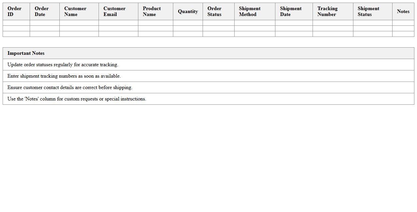Click the note about the 'Notes' column
This screenshot has width=417, height=212.
(x=77, y=99)
